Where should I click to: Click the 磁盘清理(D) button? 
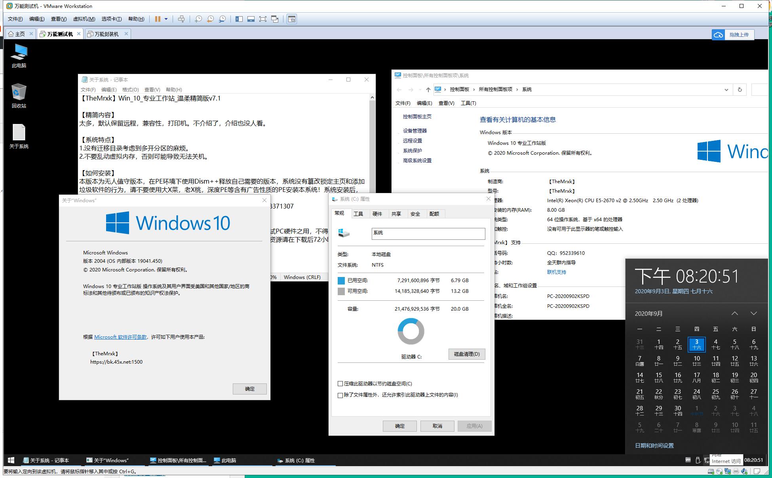tap(466, 354)
